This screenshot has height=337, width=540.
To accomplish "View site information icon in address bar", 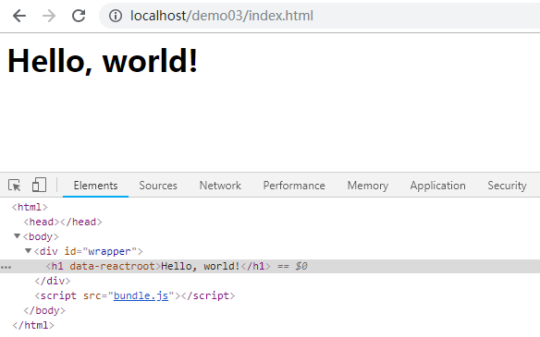I will (x=116, y=16).
